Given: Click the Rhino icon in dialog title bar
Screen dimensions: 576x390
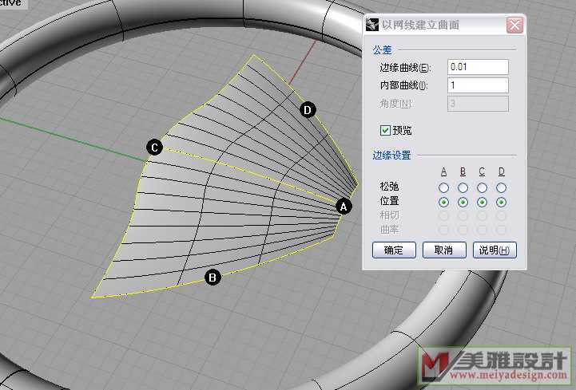Looking at the screenshot, I should [373, 26].
